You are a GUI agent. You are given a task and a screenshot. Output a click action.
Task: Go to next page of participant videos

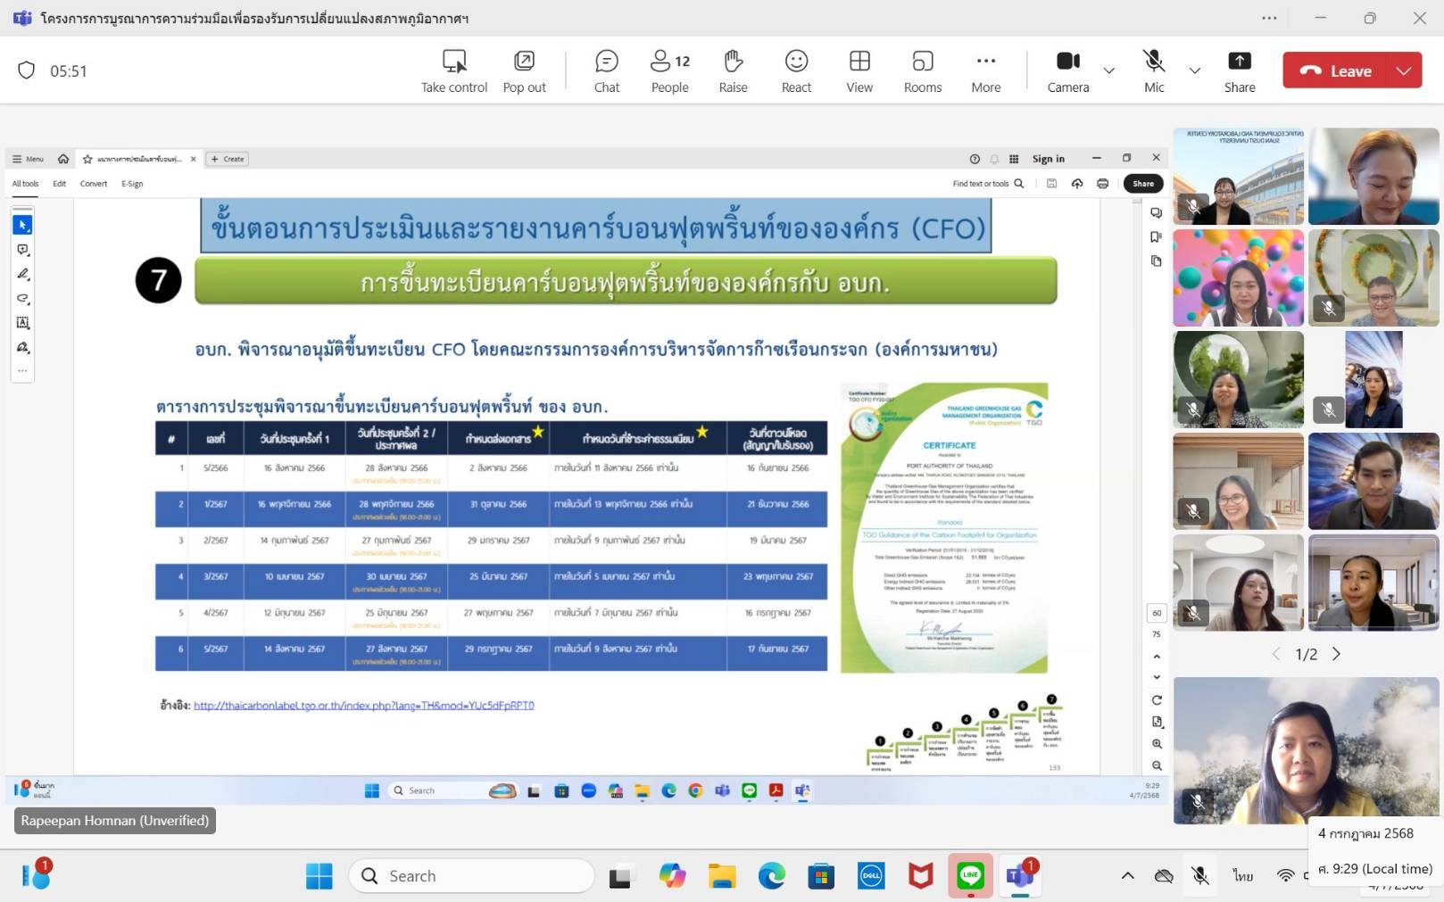1336,654
